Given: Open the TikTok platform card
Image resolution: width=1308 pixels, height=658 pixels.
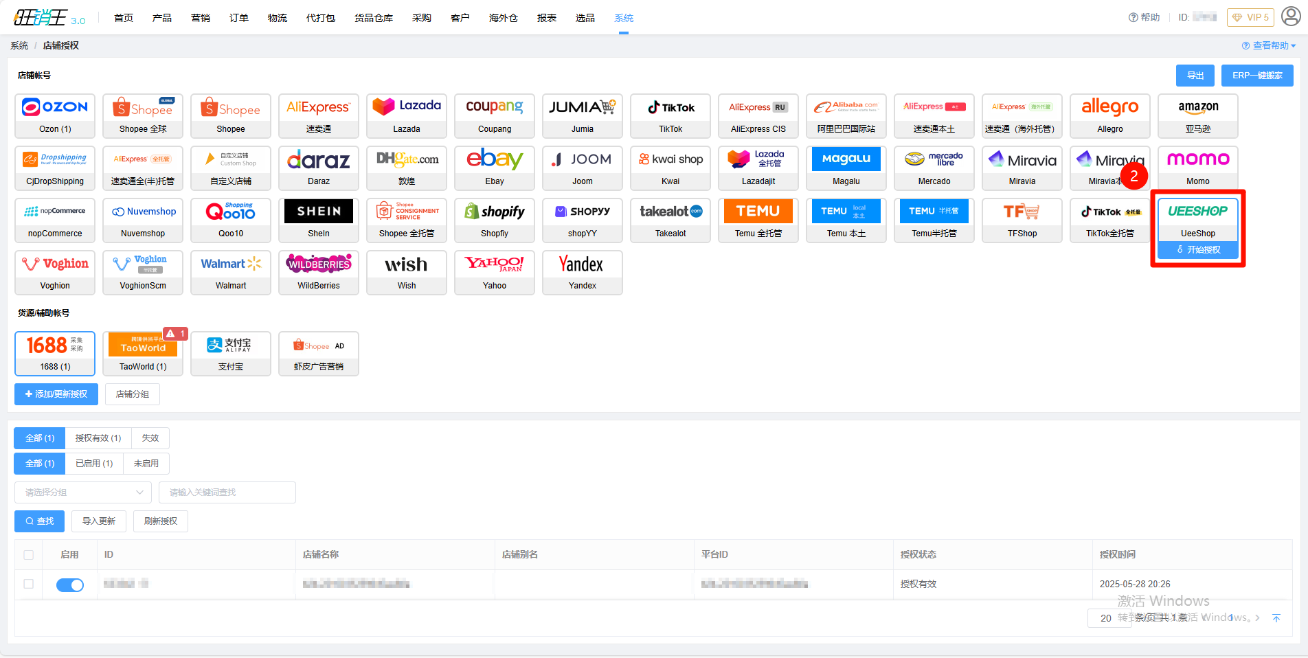Looking at the screenshot, I should [x=670, y=116].
